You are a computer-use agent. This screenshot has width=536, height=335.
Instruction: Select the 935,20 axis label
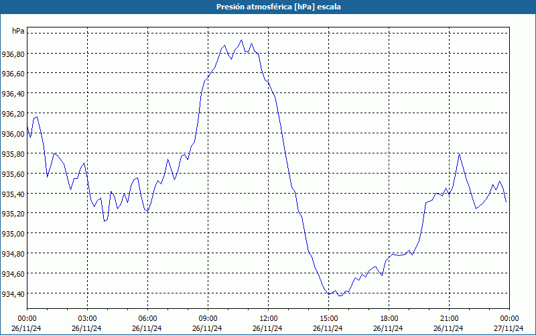[x=13, y=214]
